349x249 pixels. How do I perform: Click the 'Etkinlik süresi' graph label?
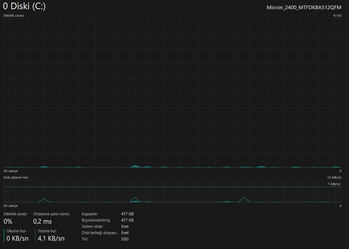(14, 16)
